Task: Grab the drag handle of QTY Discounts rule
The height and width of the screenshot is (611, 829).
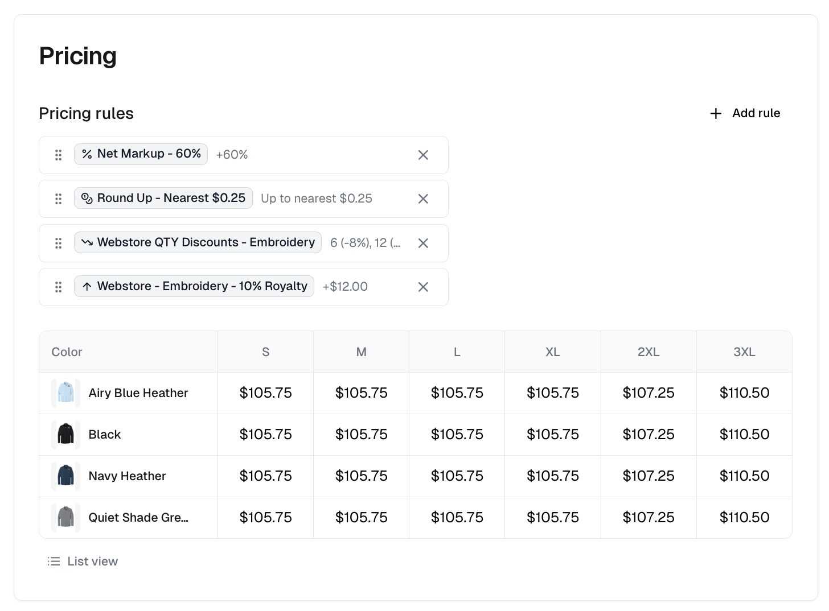Action: [x=58, y=243]
